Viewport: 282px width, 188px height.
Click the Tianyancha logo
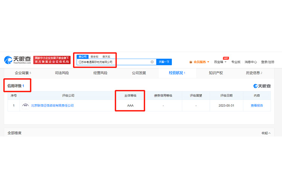coord(17,60)
